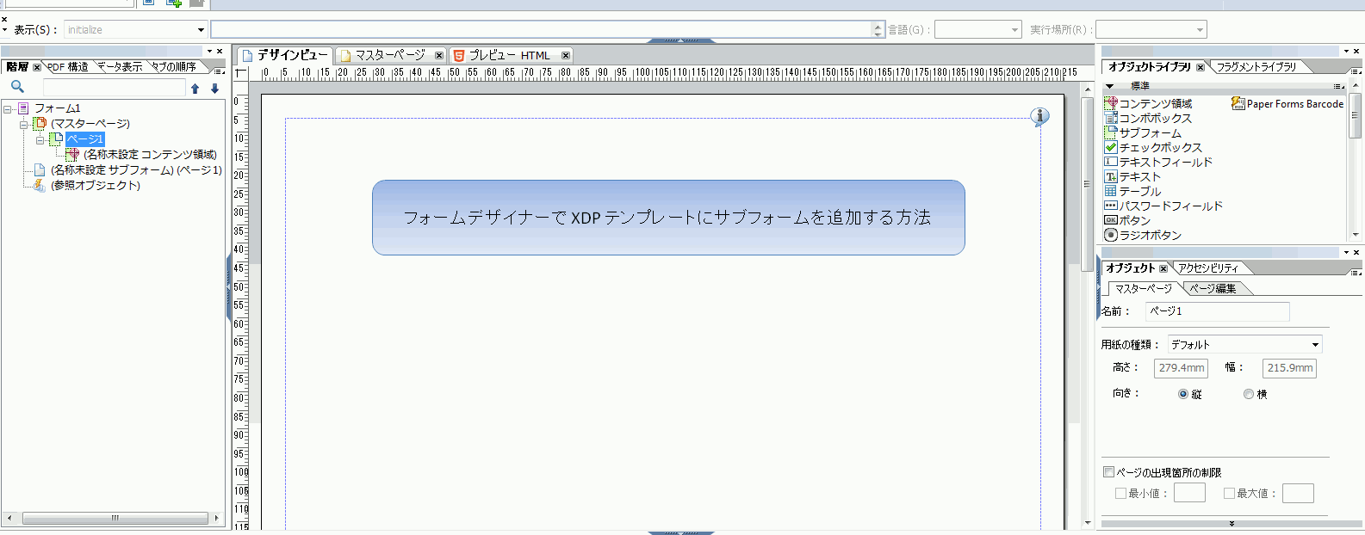Screen dimensions: 1365x535
Task: Open the データ表示 tab
Action: point(121,67)
